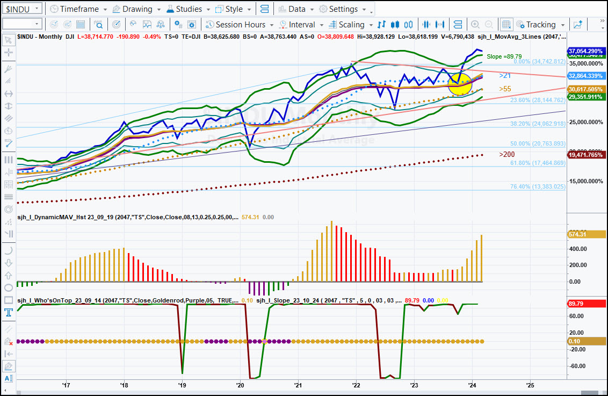The width and height of the screenshot is (608, 396).
Task: Click the zoom out magnifier icon
Action: 489,24
